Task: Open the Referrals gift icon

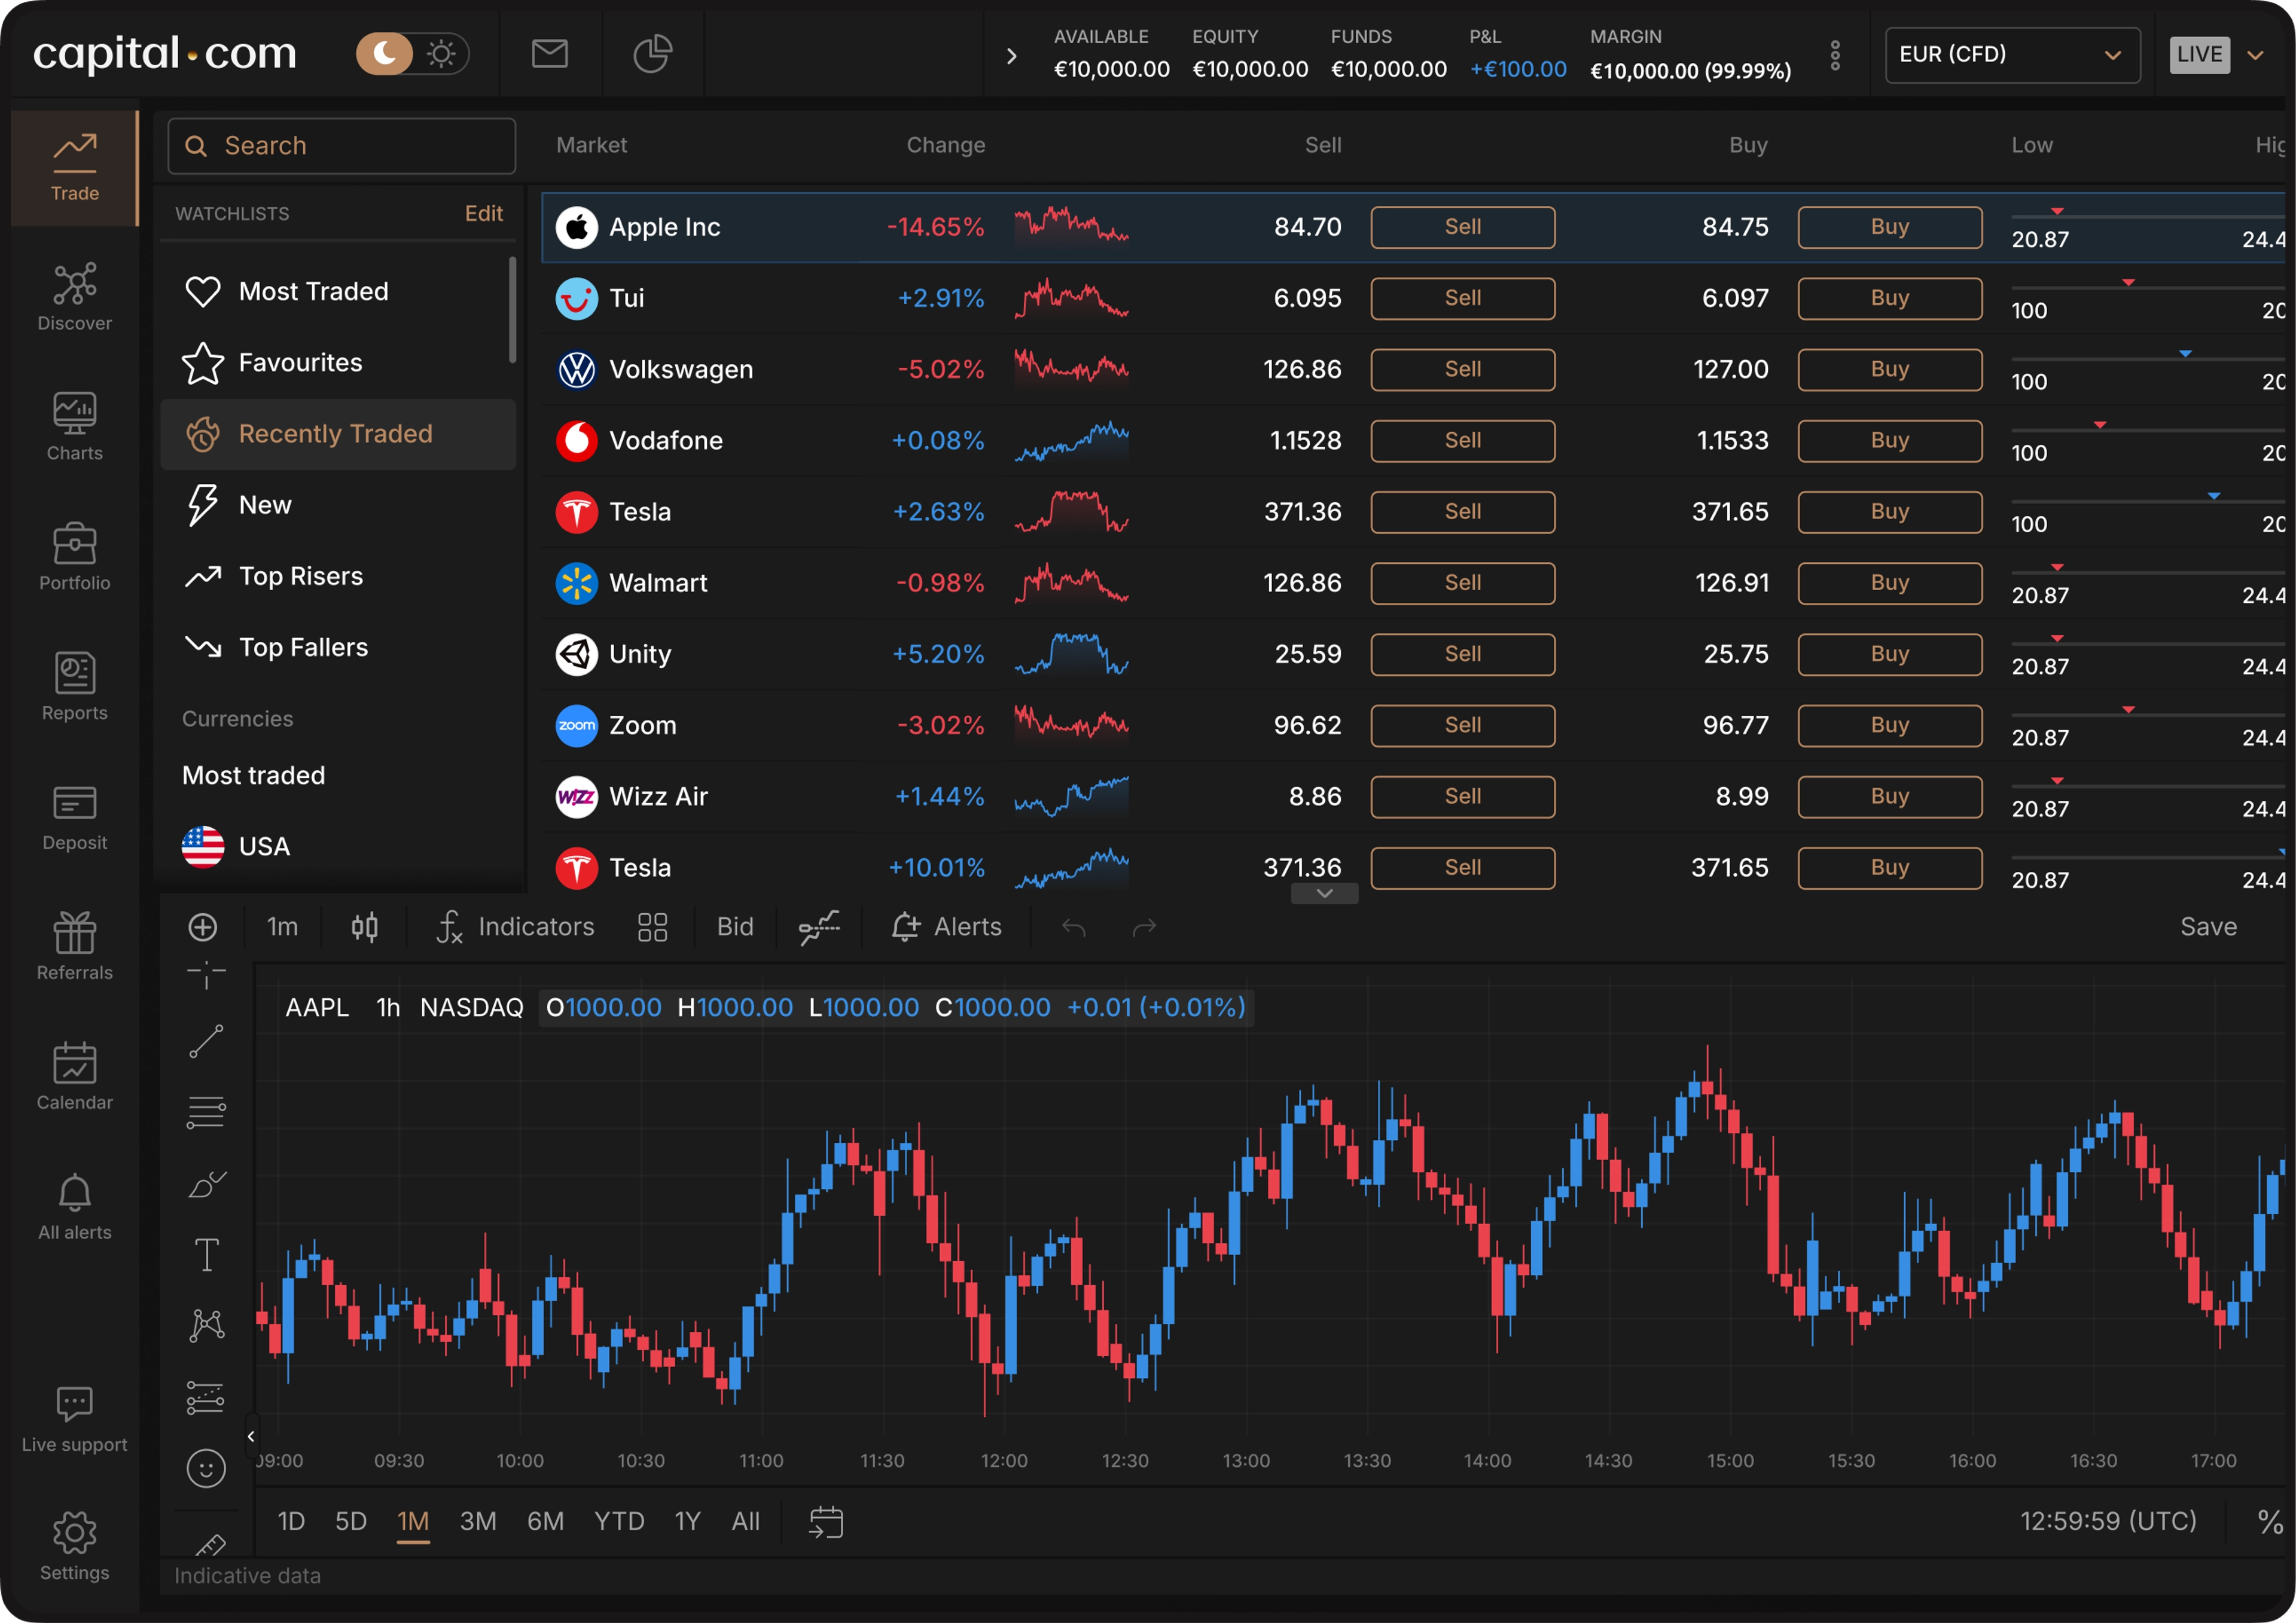Action: click(75, 946)
